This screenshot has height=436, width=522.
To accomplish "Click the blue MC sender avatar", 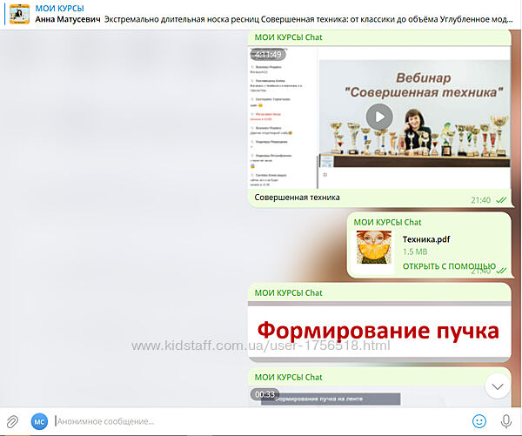I will tap(39, 421).
